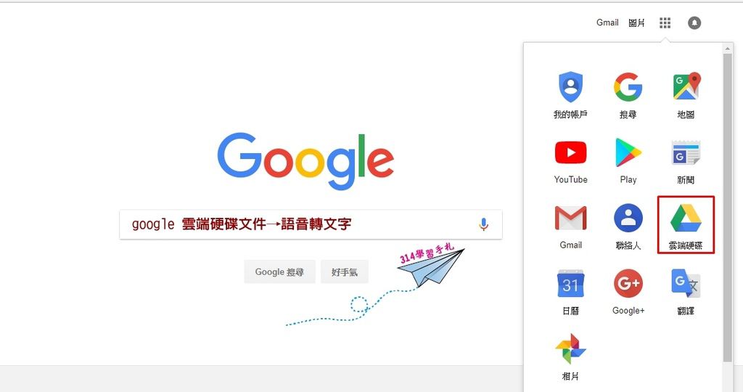Click the I'm Feeling Lucky (好手氣) button
Screen dimensions: 743x392
point(345,271)
